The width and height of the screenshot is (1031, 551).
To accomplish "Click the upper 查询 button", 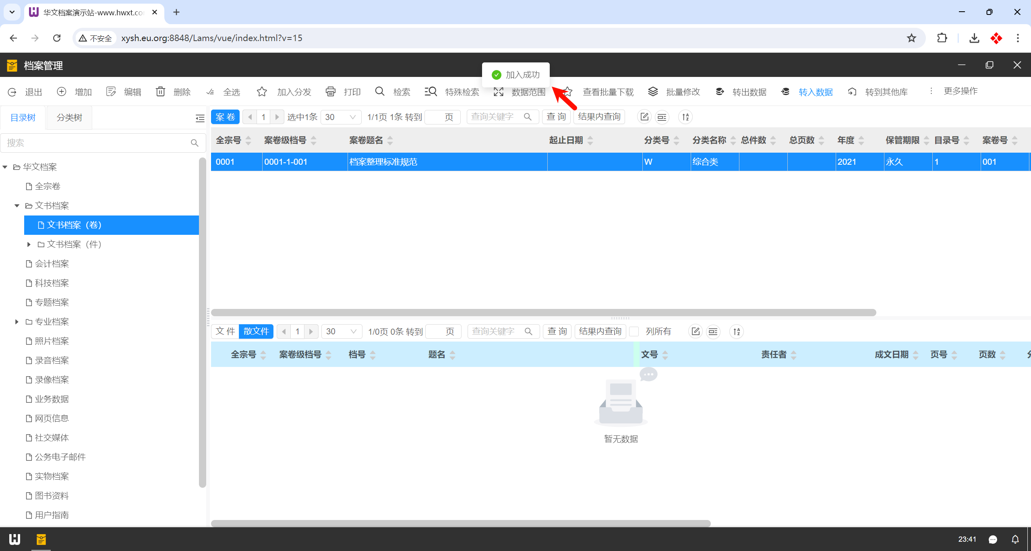I will (556, 117).
